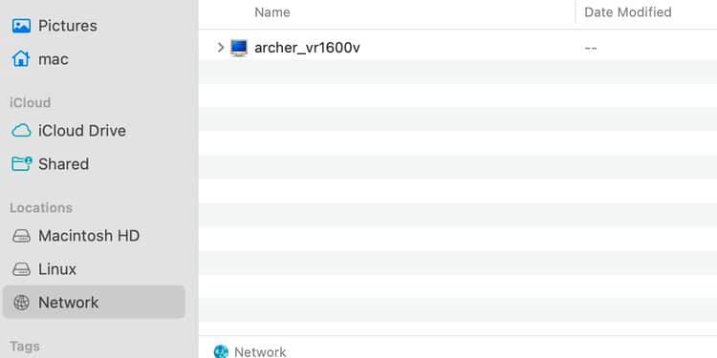Collapse the Tags sidebar section header

(x=25, y=347)
